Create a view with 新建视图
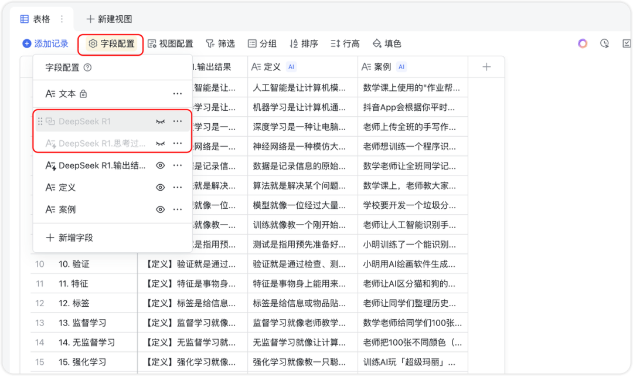This screenshot has width=633, height=376. 110,19
